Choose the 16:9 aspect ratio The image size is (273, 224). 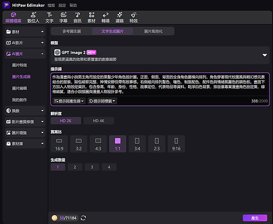pos(59,144)
